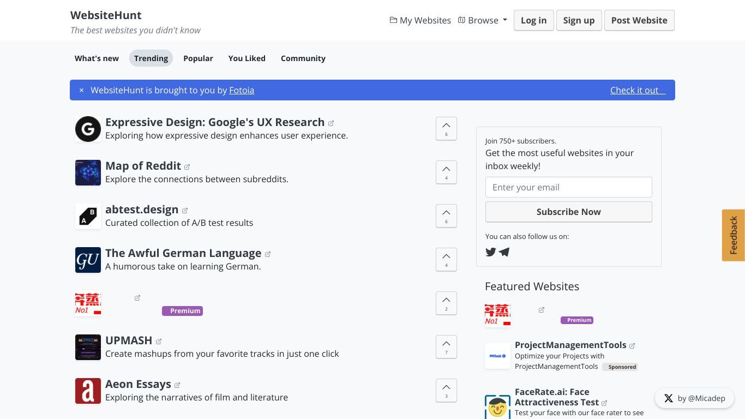Image resolution: width=745 pixels, height=419 pixels.
Task: Click the Map of Reddit thumbnail
Action: pos(88,173)
